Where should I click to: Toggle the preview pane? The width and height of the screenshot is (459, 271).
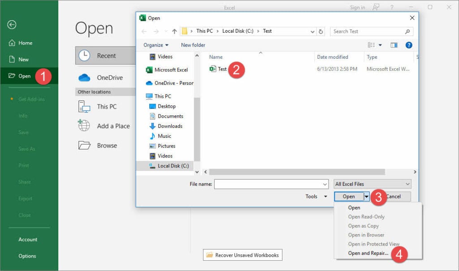(394, 45)
